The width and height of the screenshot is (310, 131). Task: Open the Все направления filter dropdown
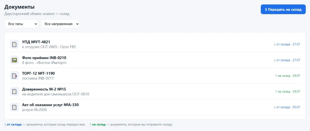60,24
